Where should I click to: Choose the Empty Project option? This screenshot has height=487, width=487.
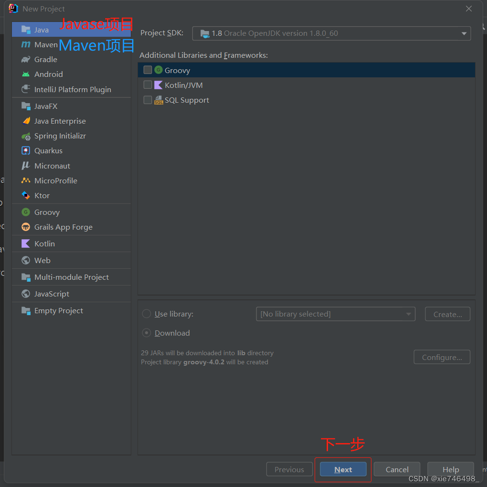(x=57, y=310)
